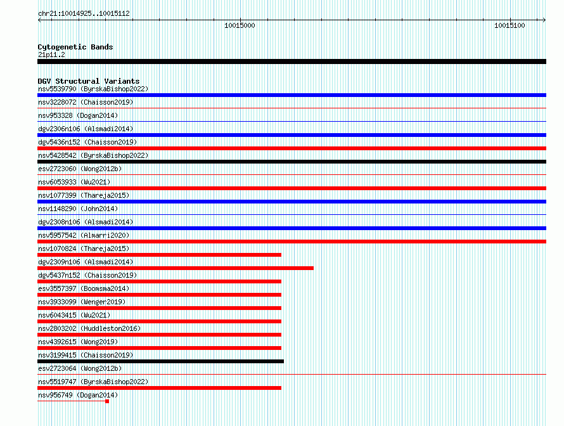Image resolution: width=564 pixels, height=426 pixels.
Task: Open variant nsv6053933 (Wu2021) label
Action: tap(74, 182)
